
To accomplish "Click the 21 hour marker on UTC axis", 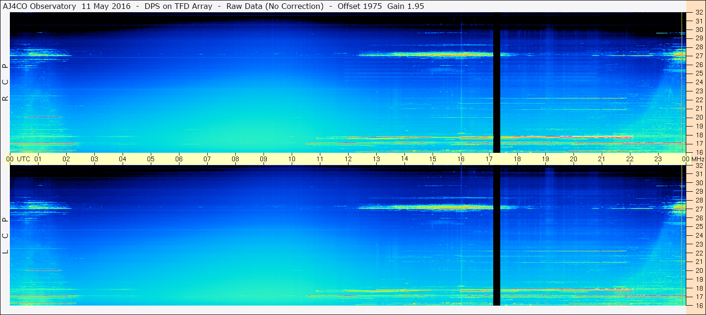I will (602, 159).
